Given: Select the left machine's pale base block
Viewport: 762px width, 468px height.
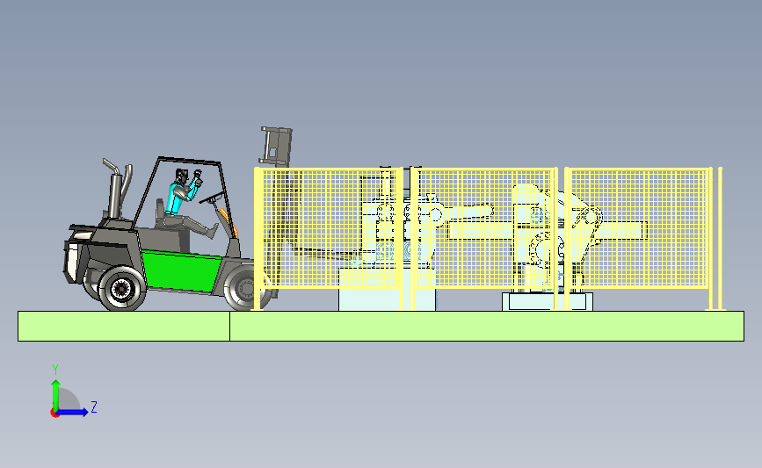Looking at the screenshot, I should click(388, 290).
